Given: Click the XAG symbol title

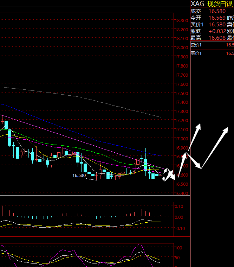Looking at the screenshot, I should coord(197,4).
